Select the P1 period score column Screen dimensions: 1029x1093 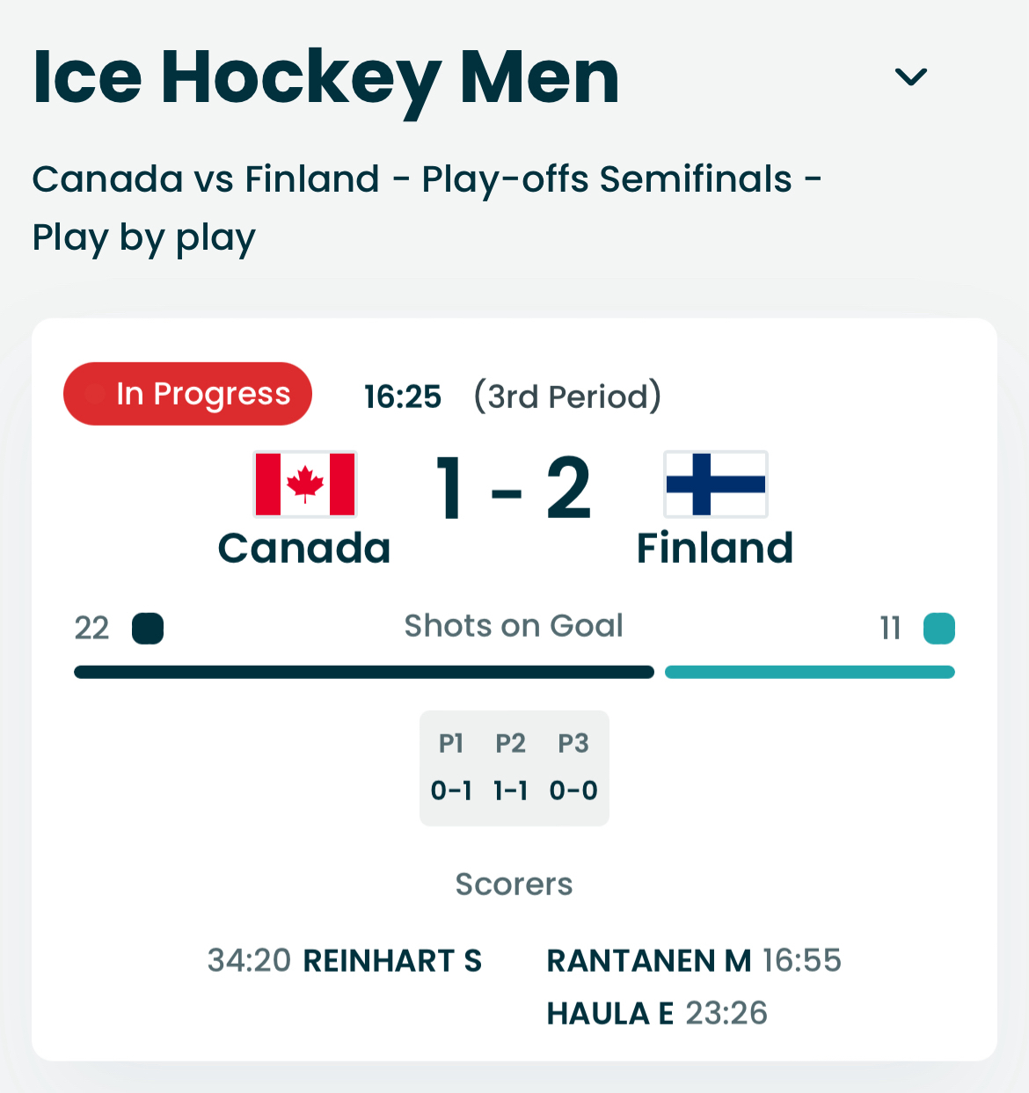[x=451, y=768]
